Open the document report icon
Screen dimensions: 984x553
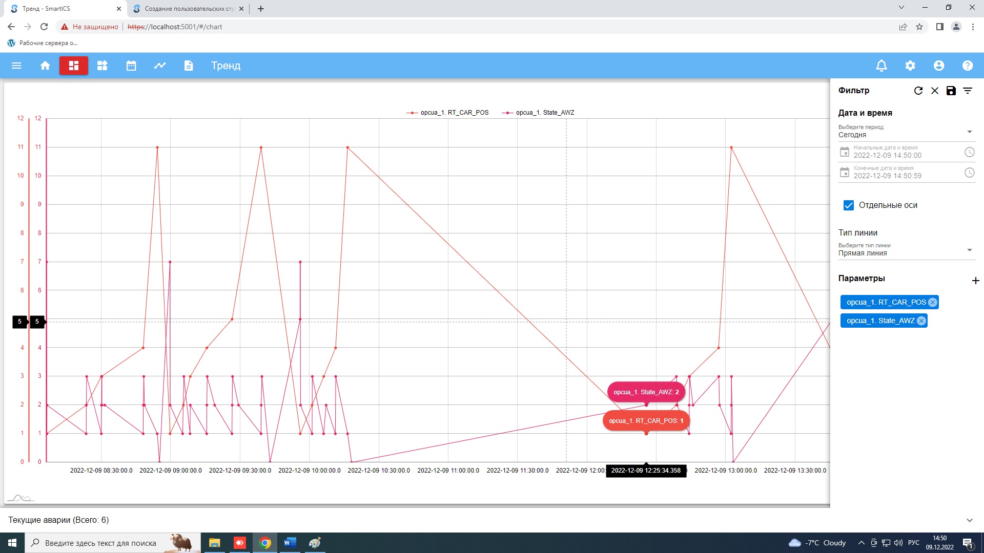click(x=189, y=66)
